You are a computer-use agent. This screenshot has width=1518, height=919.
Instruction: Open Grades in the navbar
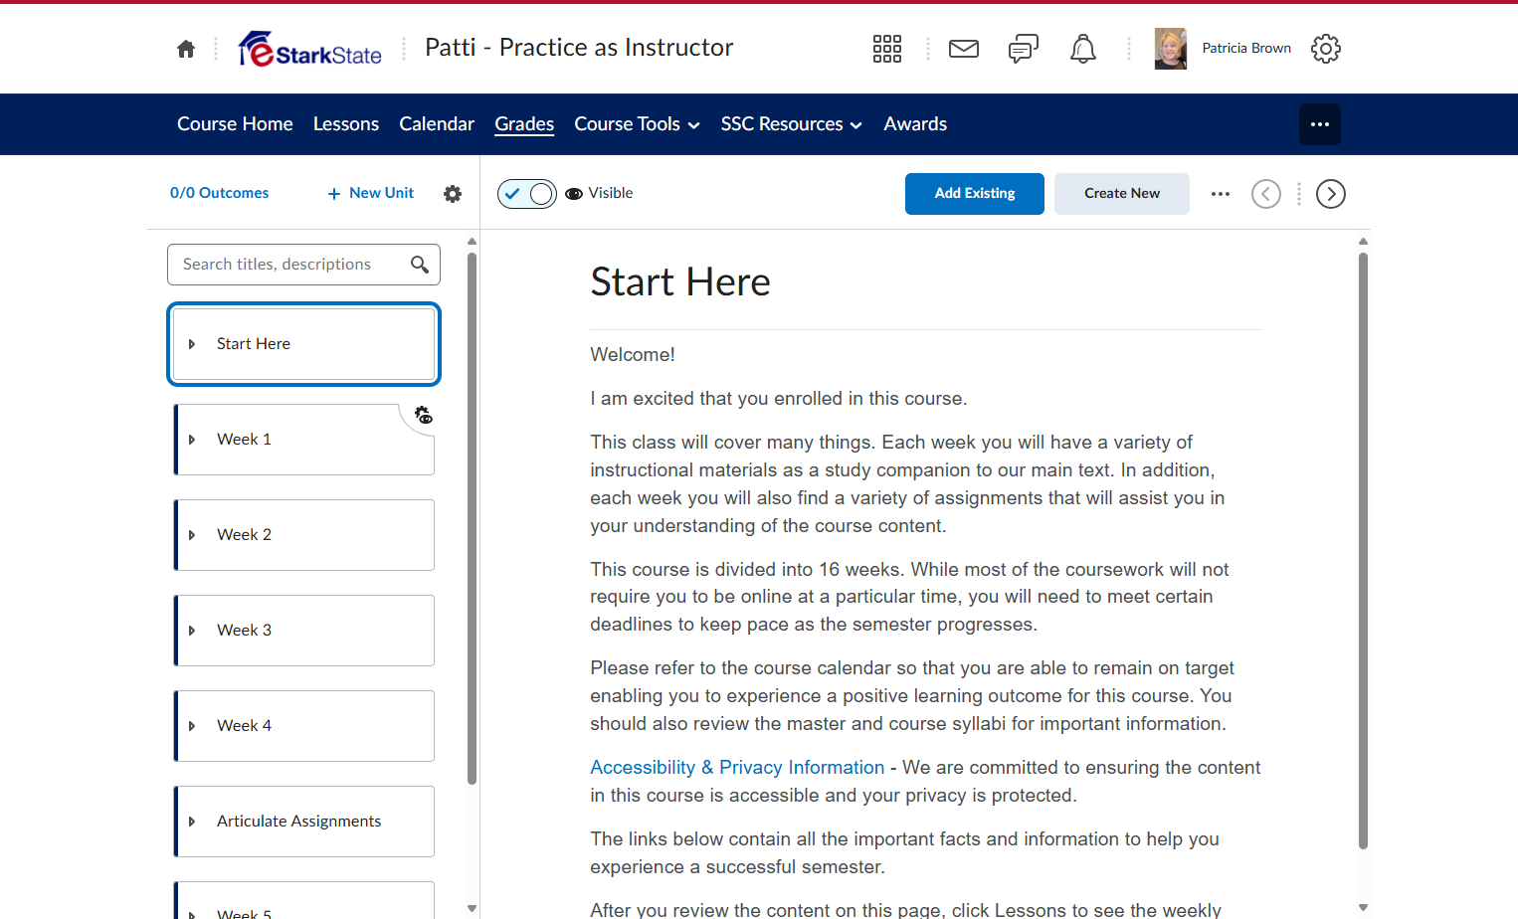524,124
